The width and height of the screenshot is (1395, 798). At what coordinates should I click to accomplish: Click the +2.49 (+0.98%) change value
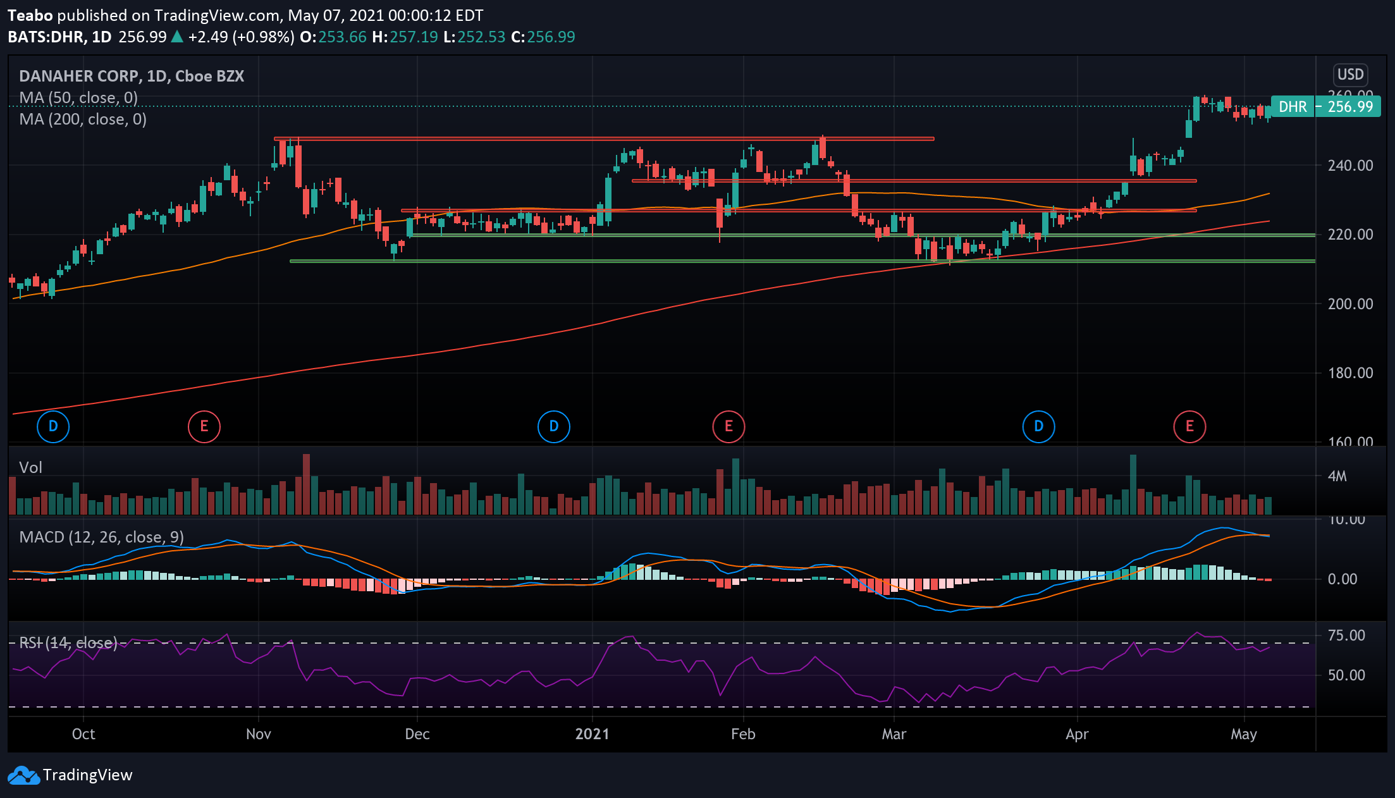242,37
